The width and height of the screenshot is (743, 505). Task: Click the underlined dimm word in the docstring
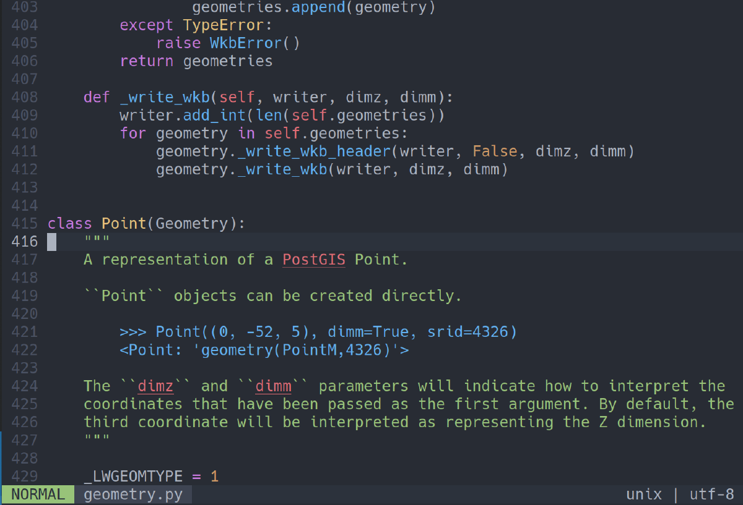(x=274, y=386)
